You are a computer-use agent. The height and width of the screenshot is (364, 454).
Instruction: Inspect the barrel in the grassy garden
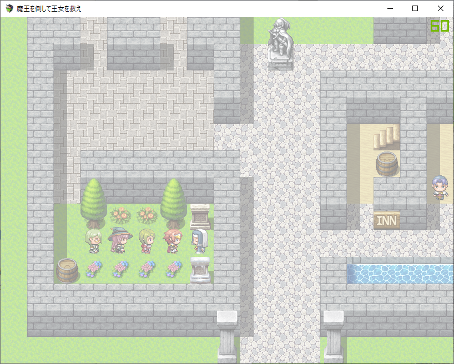click(67, 270)
